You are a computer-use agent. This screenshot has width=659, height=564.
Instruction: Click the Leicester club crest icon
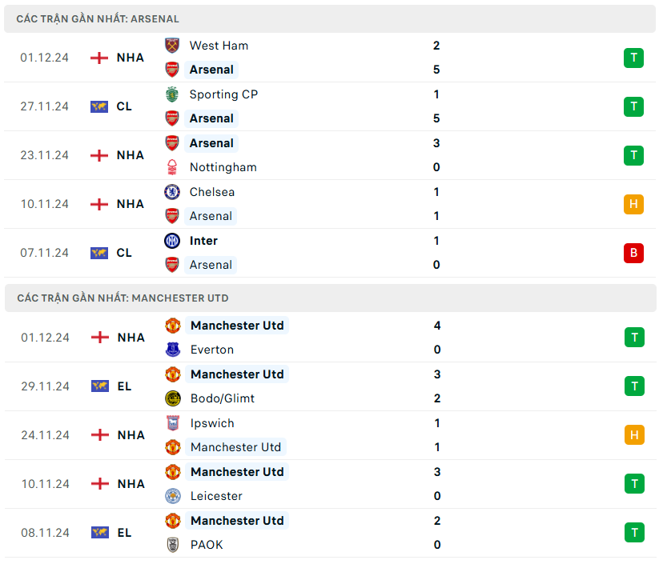pos(173,496)
